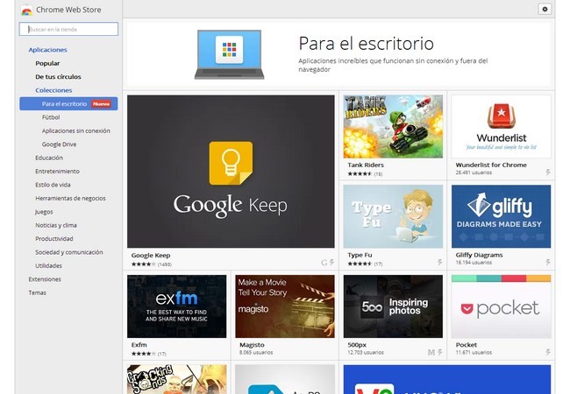
Task: Open the Tank Riders thumbnail
Action: point(393,126)
